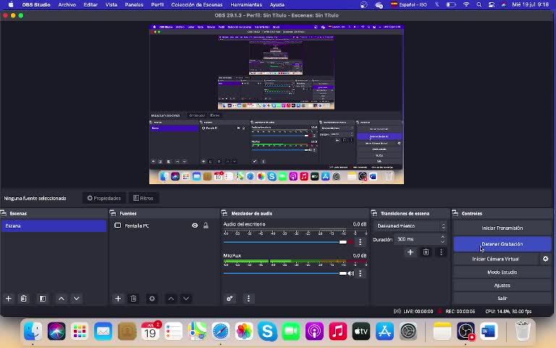This screenshot has height=348, width=556.
Task: Open Mic/Aux options three-dot menu
Action: [x=361, y=273]
